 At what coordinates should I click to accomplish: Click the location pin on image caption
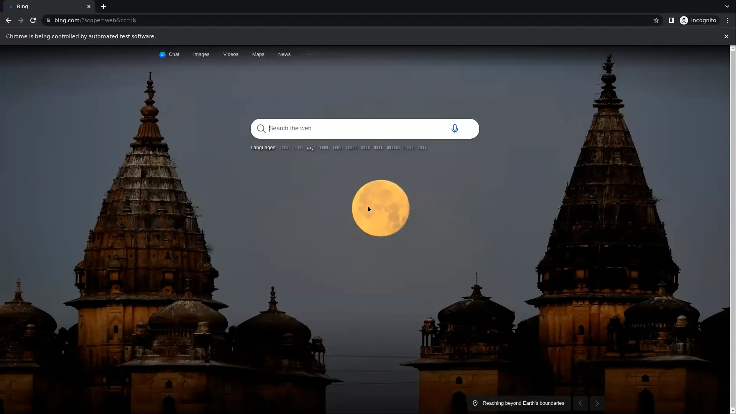click(475, 403)
